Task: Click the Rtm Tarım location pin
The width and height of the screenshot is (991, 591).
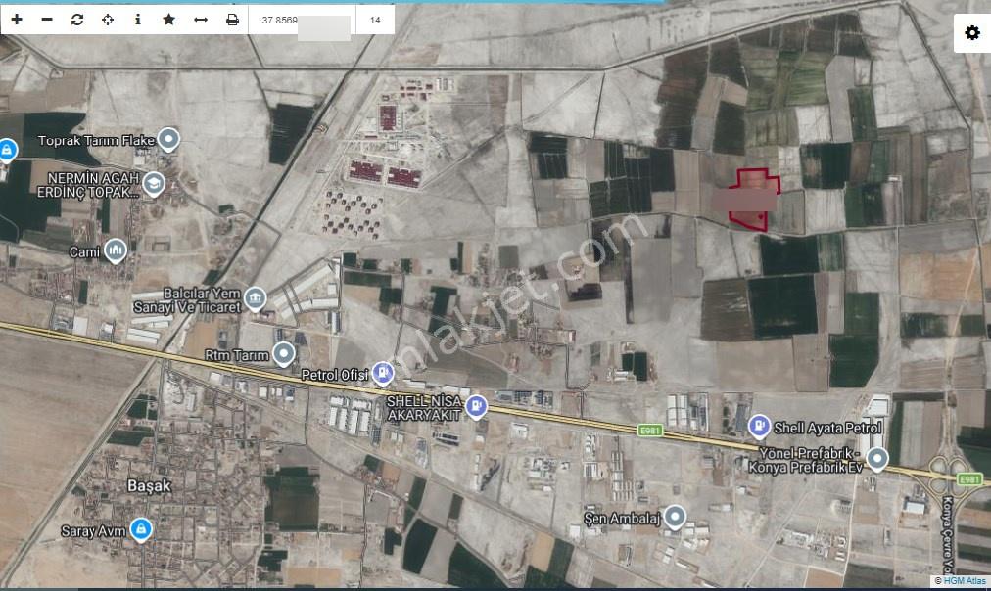Action: coord(284,353)
